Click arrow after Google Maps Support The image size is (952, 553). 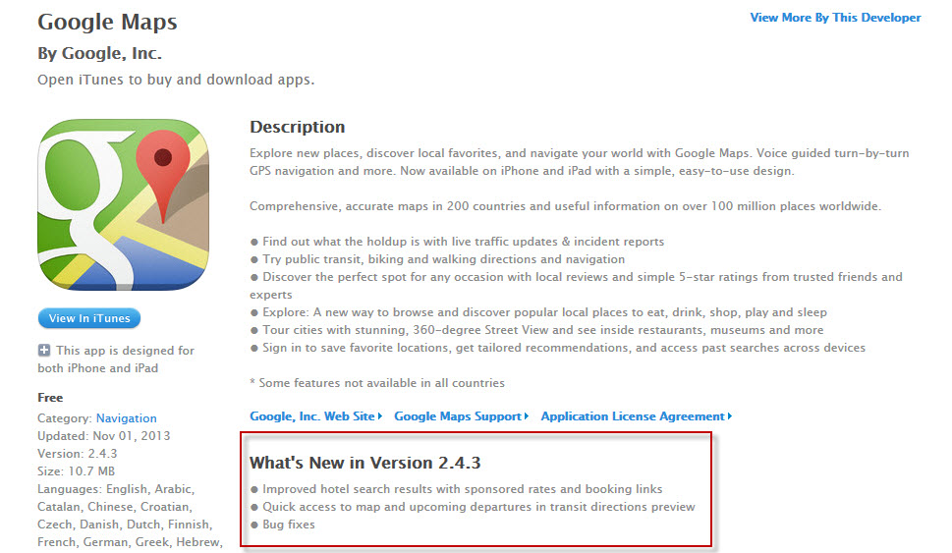527,416
